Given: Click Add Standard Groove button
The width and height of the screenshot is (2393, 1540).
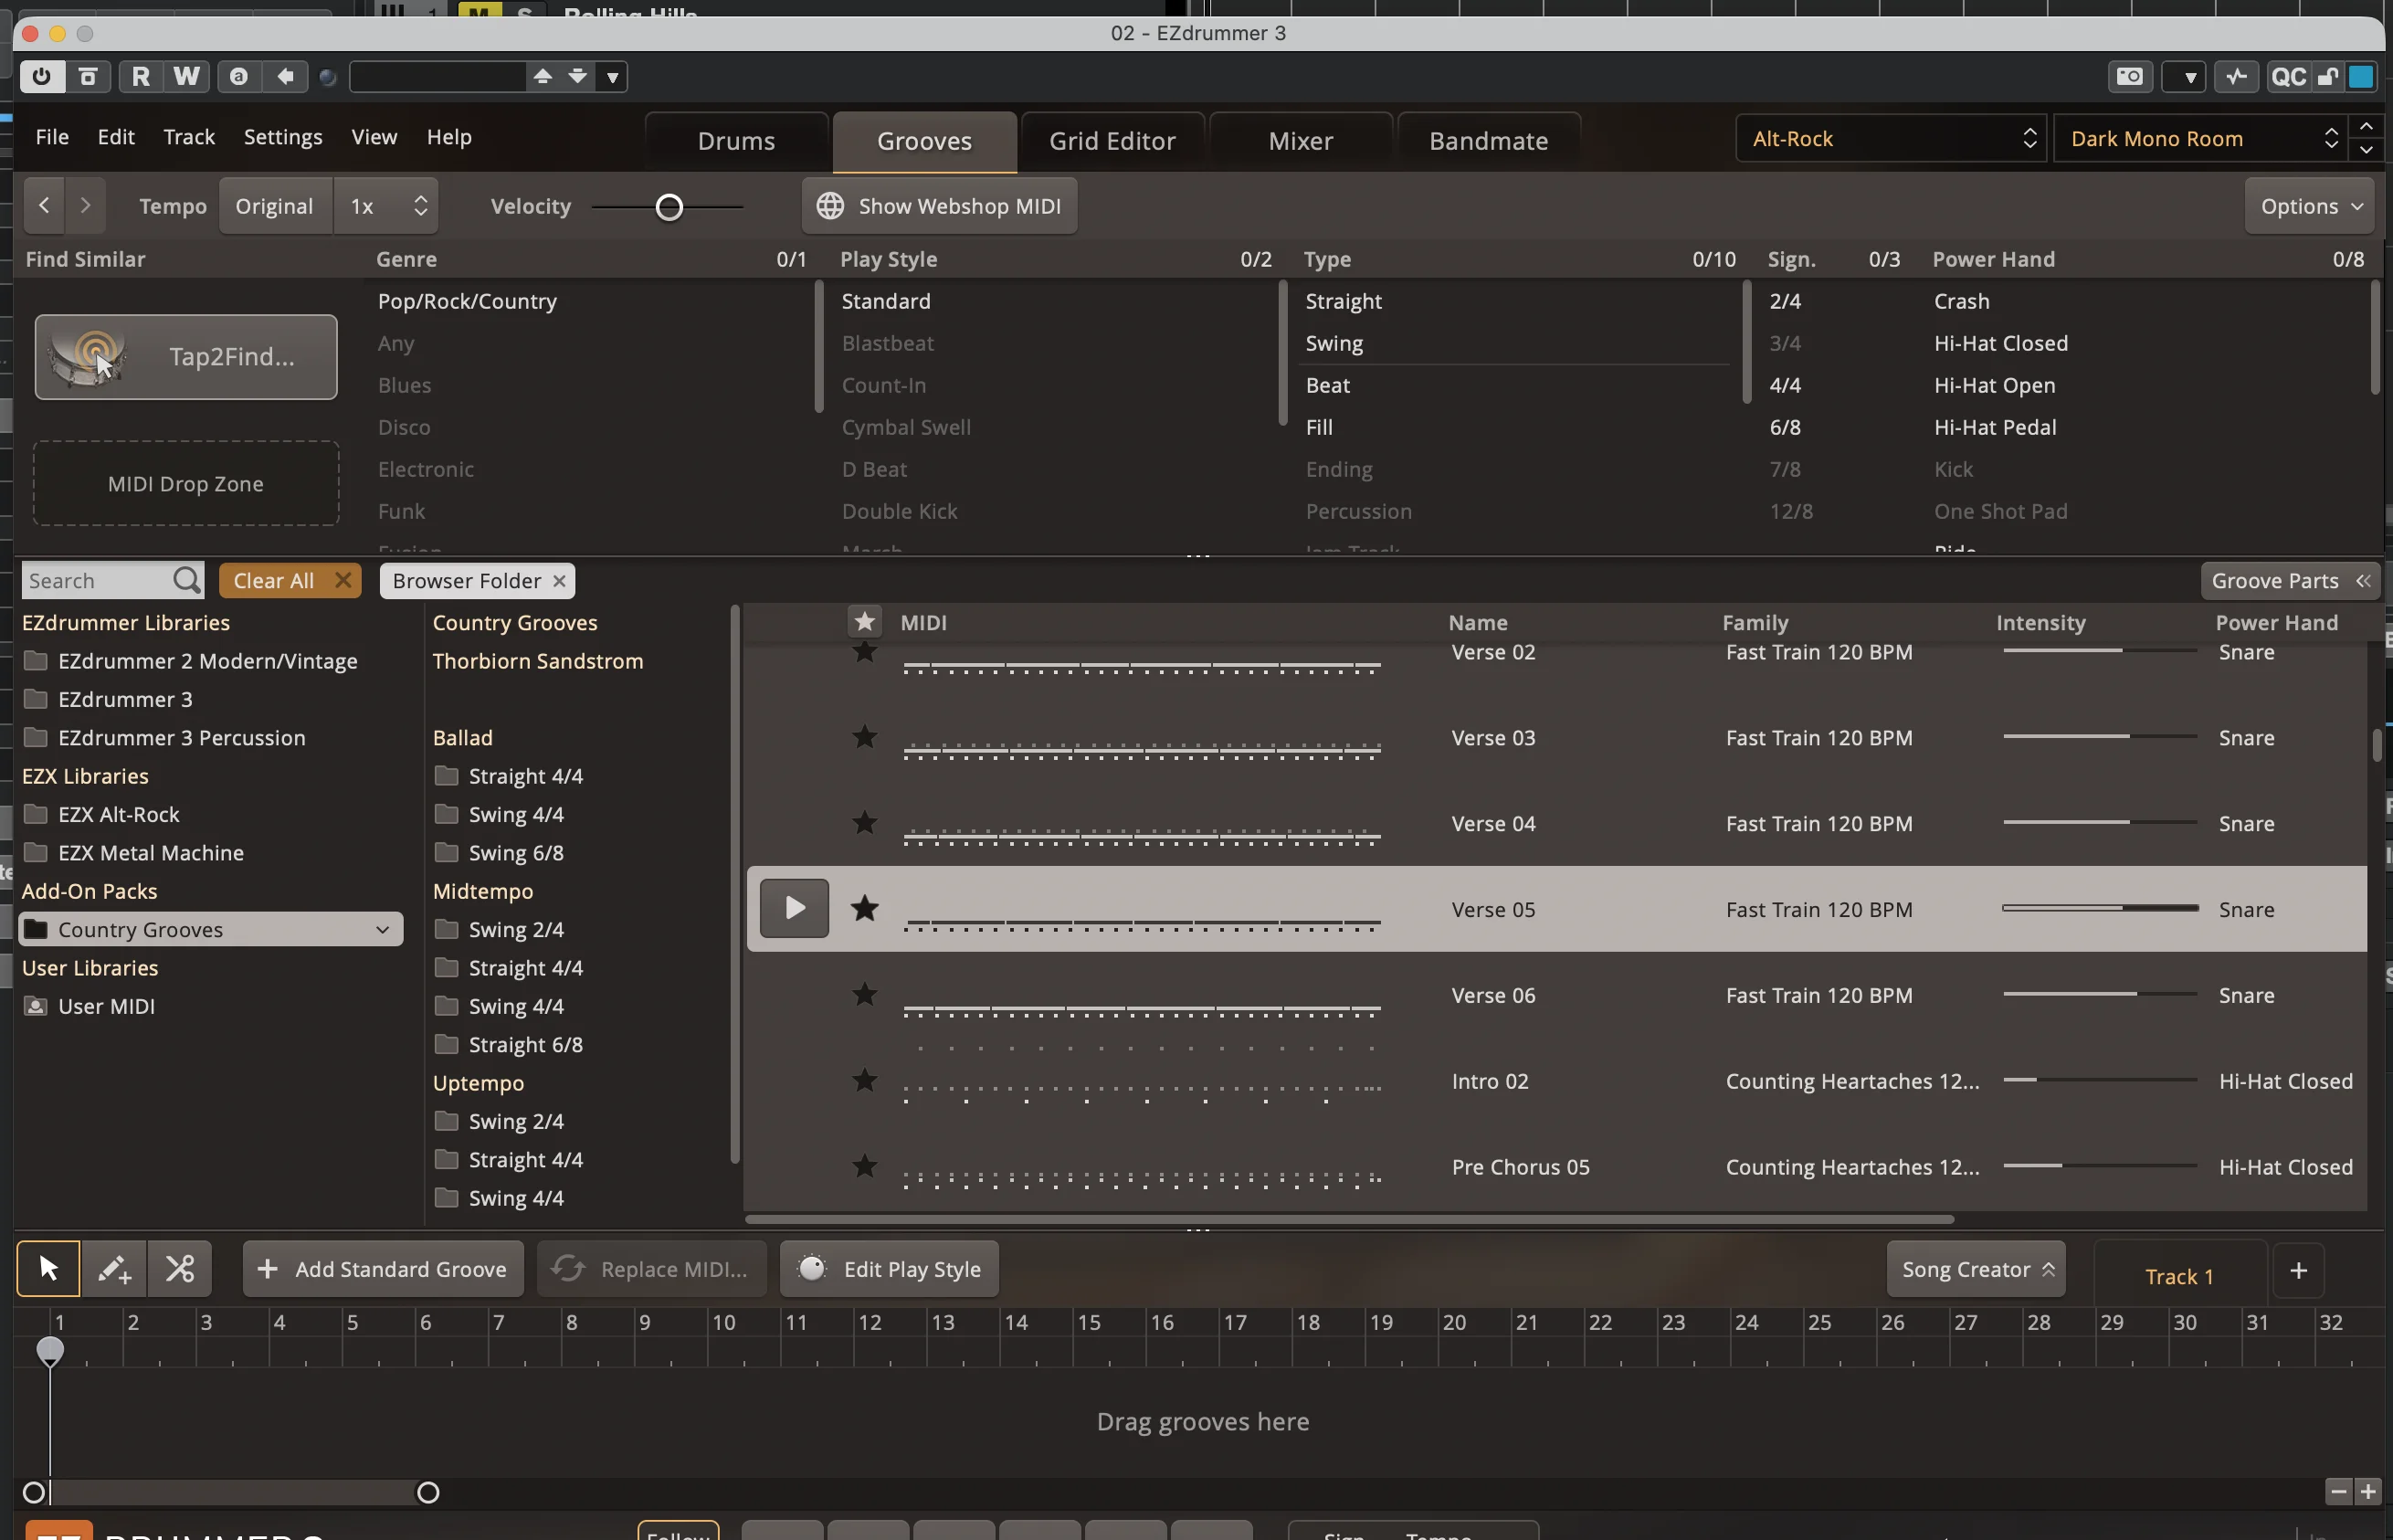Looking at the screenshot, I should pos(383,1268).
